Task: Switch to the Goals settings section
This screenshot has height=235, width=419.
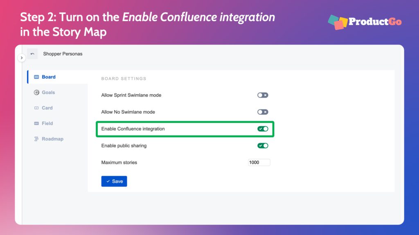Action: click(48, 92)
